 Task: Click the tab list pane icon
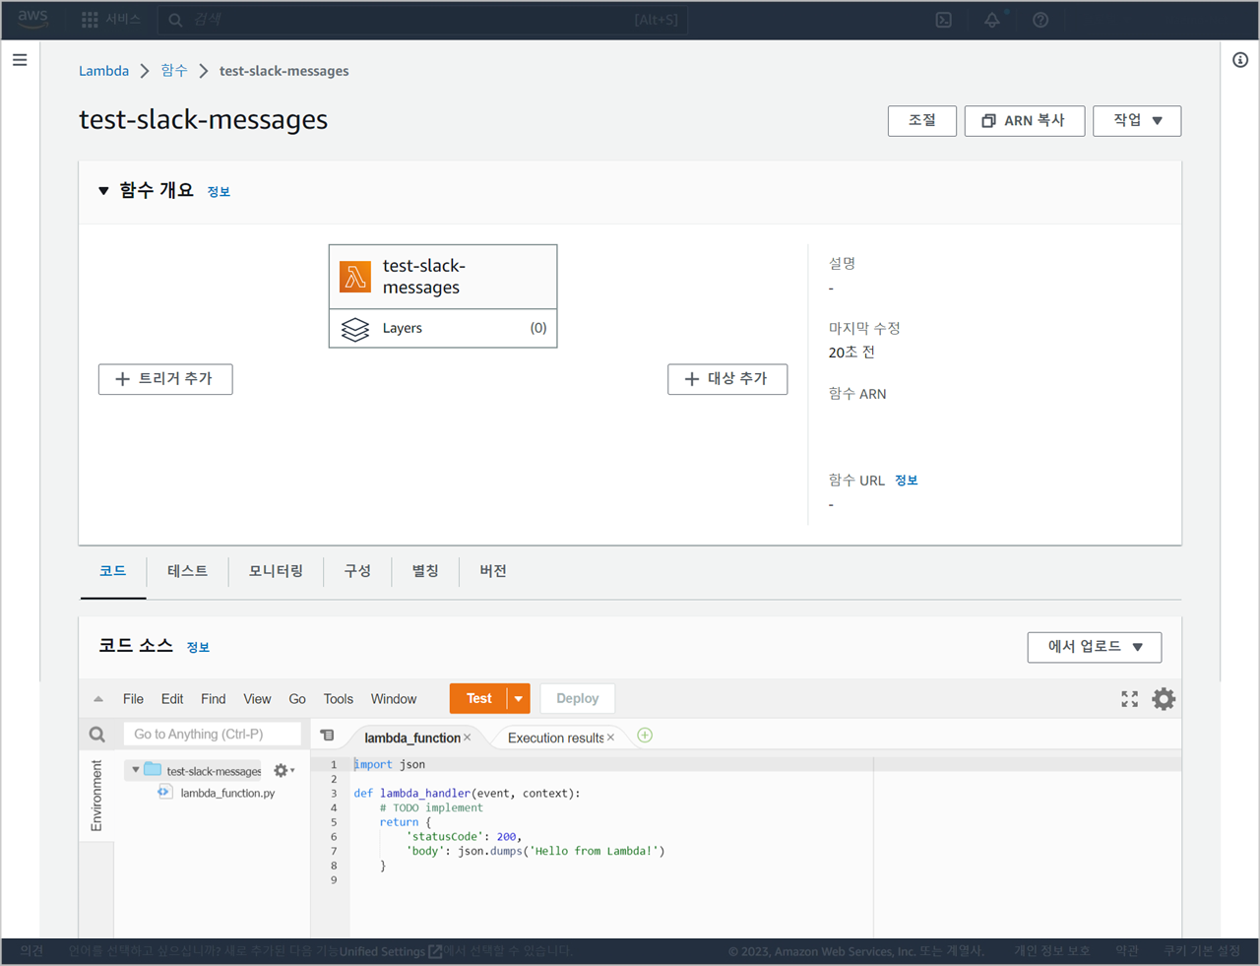click(328, 736)
